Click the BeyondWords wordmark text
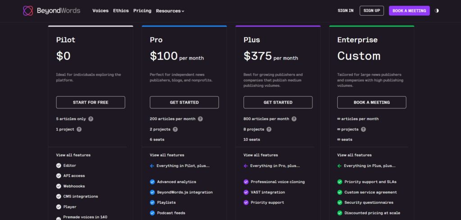Screen dimensions: 461x220 tap(59, 11)
